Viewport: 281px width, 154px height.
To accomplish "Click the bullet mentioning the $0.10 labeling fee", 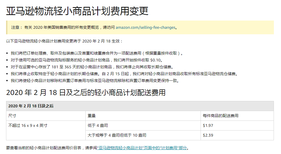I will point(87,60).
